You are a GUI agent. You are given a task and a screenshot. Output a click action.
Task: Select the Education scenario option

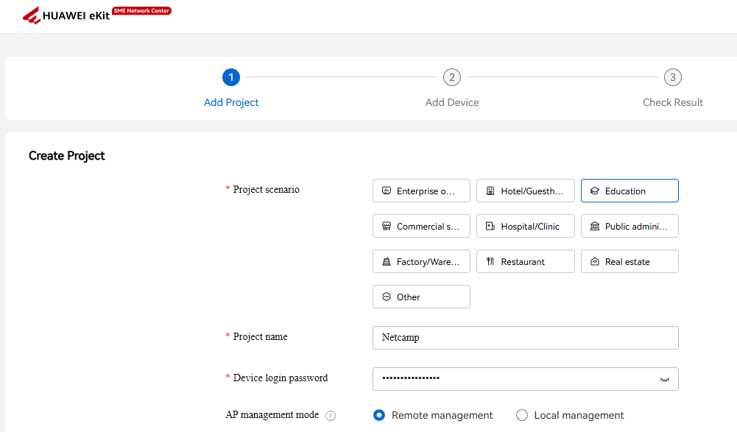tap(630, 191)
